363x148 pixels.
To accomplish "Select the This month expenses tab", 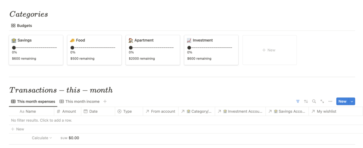I will [x=33, y=101].
